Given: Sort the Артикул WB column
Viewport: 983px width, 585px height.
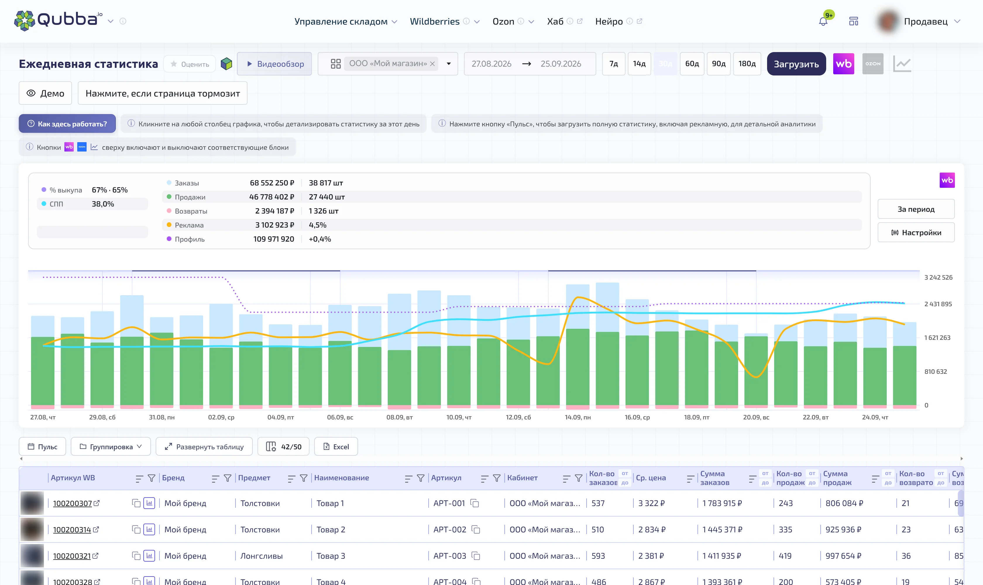Looking at the screenshot, I should 139,478.
